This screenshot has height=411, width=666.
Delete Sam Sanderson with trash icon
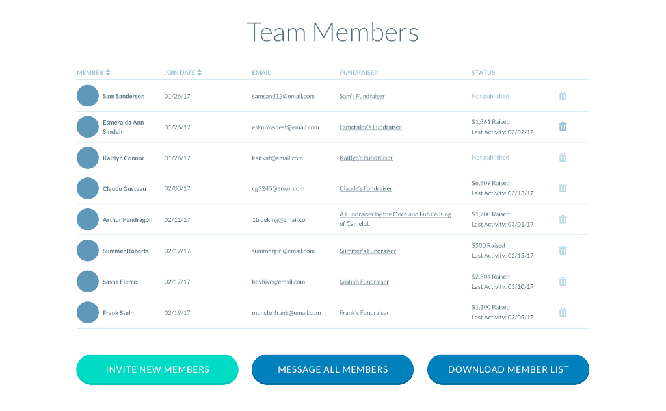pos(563,96)
